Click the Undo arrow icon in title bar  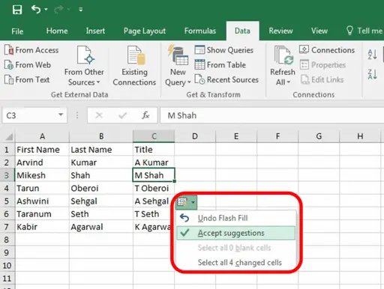36,10
